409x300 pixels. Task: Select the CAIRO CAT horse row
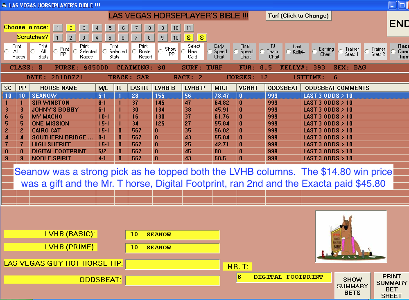205,130
